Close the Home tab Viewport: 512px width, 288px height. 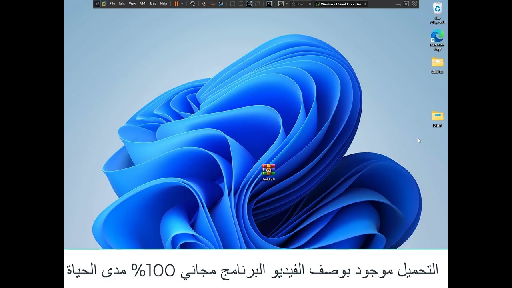pyautogui.click(x=310, y=4)
